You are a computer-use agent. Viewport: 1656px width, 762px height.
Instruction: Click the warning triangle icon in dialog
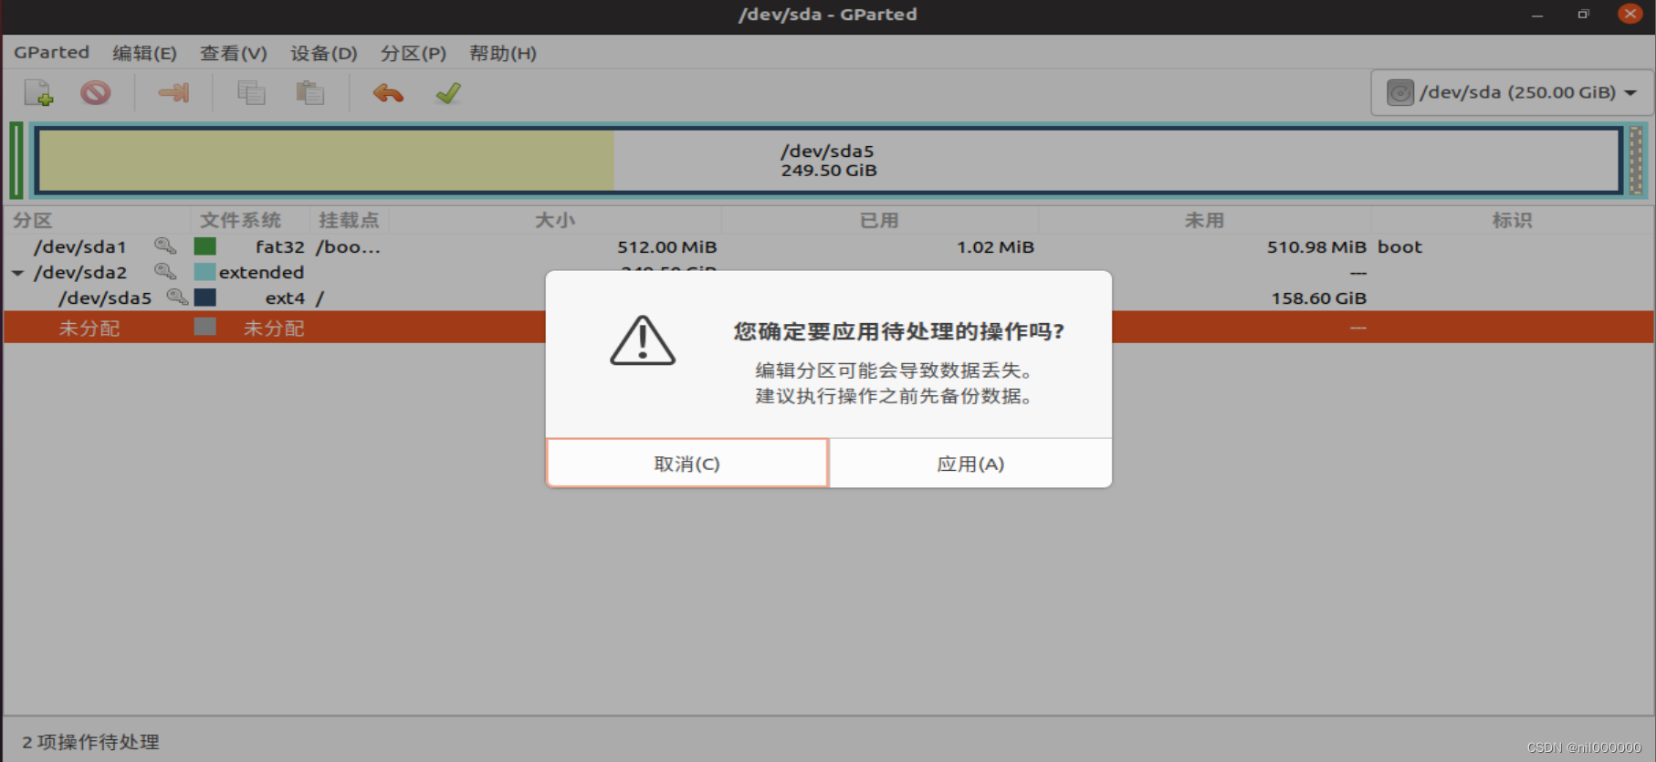643,340
